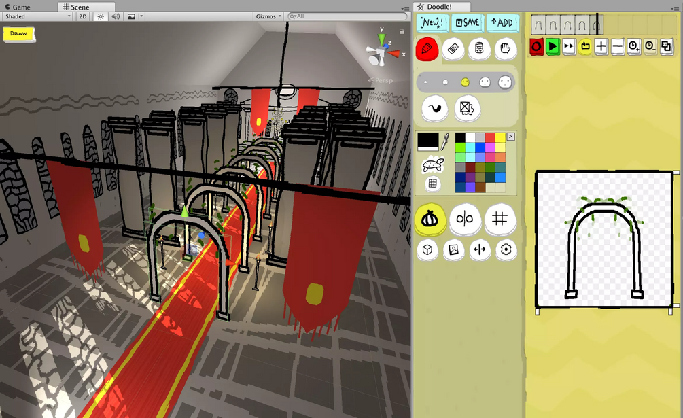Toggle scene audio speaker icon
This screenshot has height=418, width=683.
click(116, 16)
